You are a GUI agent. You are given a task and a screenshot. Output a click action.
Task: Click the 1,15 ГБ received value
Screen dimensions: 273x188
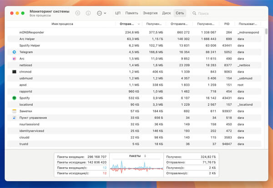click(x=157, y=39)
